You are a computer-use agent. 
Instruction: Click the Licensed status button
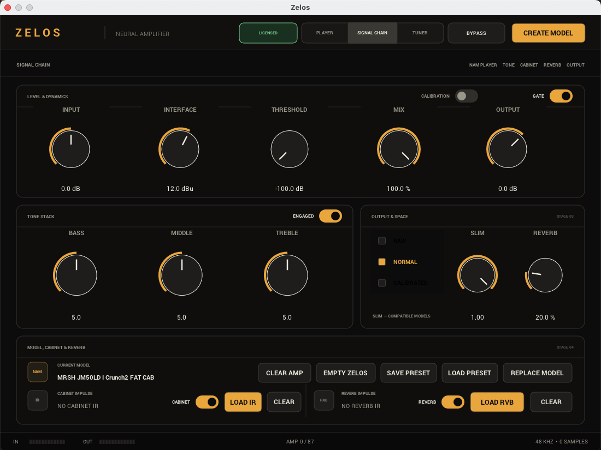268,33
